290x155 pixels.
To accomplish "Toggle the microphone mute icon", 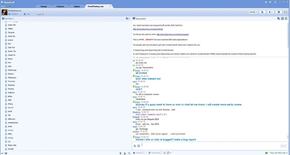I will click(150, 153).
